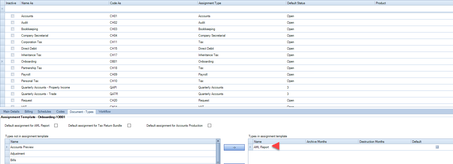Click the empty new-row filter line under headers
This screenshot has height=164, width=453.
click(x=229, y=9)
